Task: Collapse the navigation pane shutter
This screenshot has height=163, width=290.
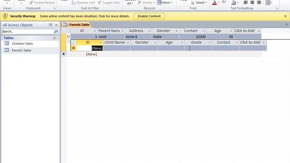Action: 56,25
